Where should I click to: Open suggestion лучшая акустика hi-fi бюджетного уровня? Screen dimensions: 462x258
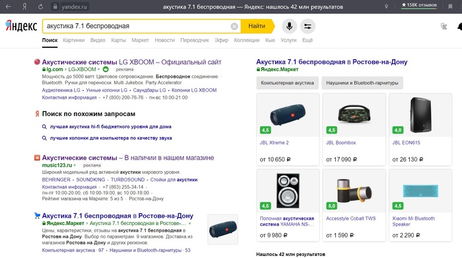(110, 126)
